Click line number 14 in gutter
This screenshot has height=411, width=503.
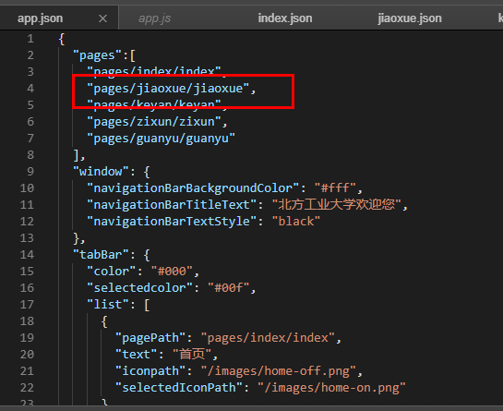(27, 255)
